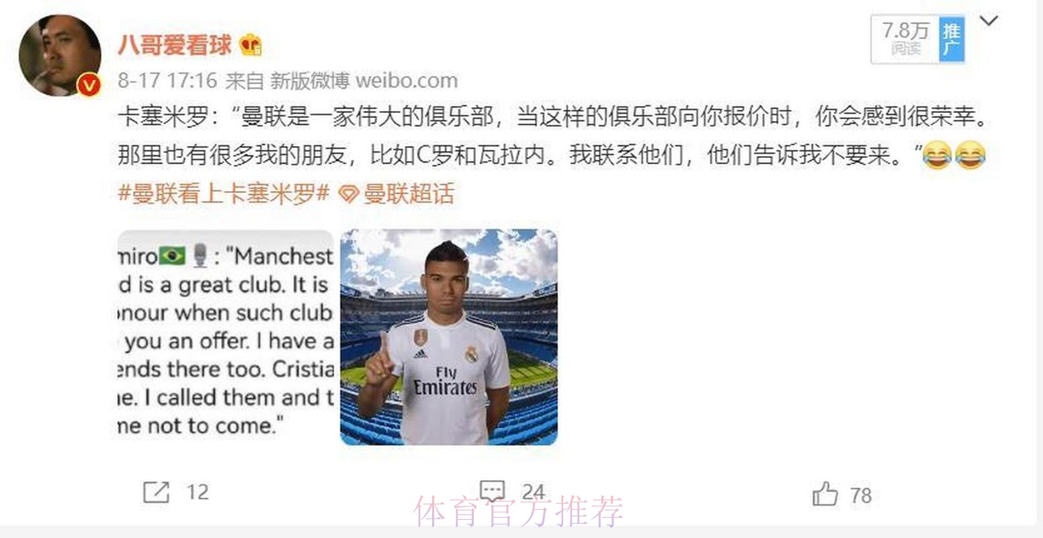Open the English quote screenshot thumbnail
This screenshot has width=1043, height=538.
pyautogui.click(x=226, y=337)
